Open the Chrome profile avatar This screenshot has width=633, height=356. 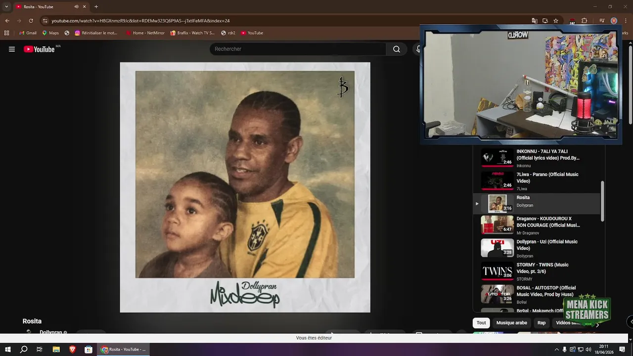614,21
